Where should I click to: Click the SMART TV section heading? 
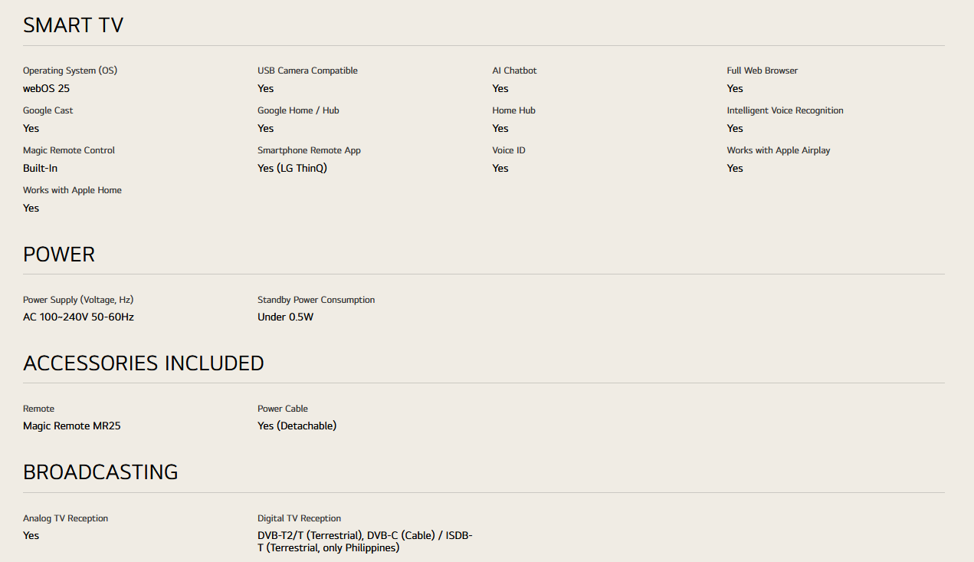coord(73,25)
